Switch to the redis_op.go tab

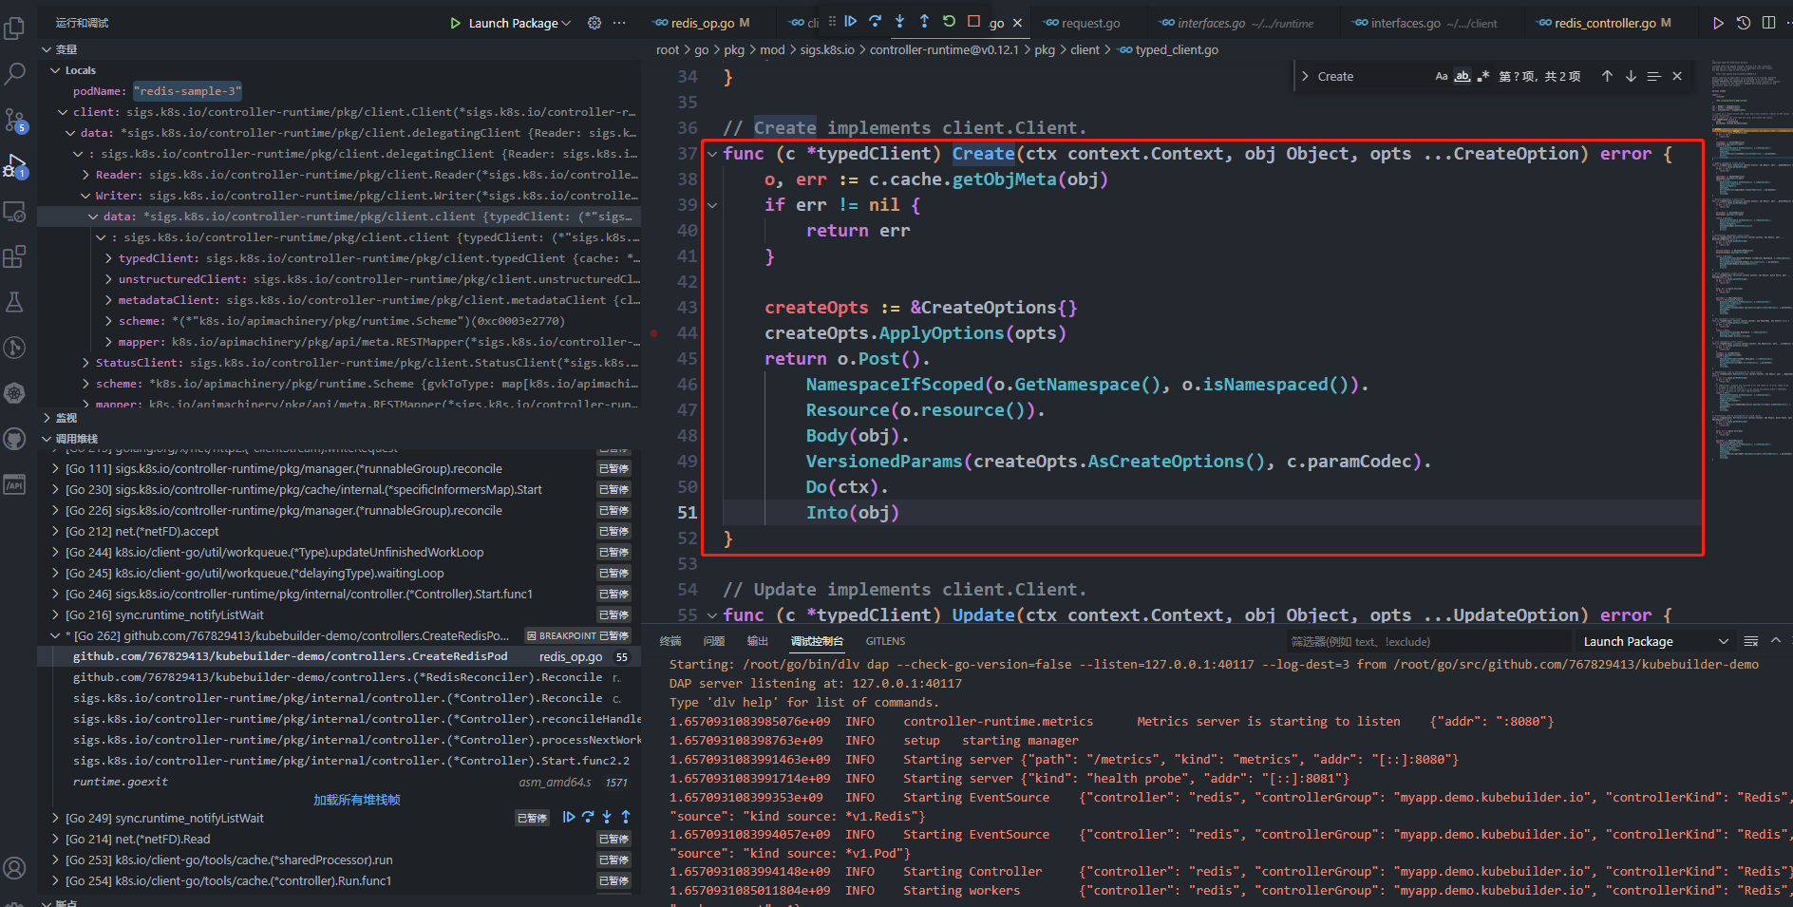point(703,23)
